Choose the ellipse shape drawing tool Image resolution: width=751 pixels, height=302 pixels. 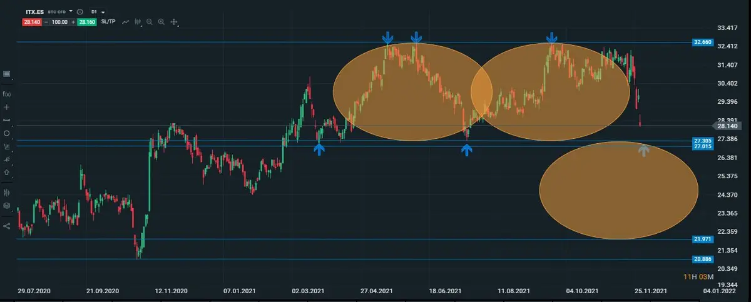click(x=7, y=133)
